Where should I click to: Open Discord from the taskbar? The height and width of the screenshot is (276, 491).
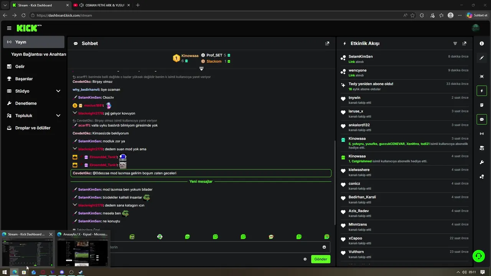point(62,272)
